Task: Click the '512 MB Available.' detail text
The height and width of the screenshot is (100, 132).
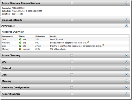Action: [58, 49]
